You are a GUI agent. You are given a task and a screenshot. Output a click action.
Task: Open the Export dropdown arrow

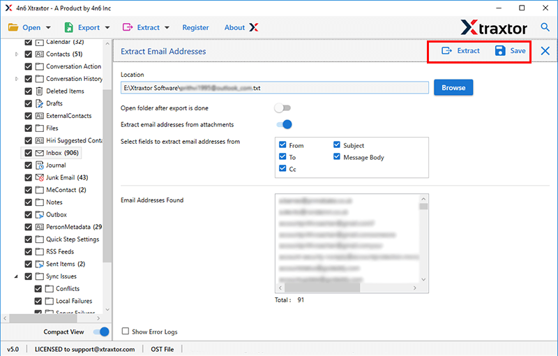pyautogui.click(x=107, y=28)
